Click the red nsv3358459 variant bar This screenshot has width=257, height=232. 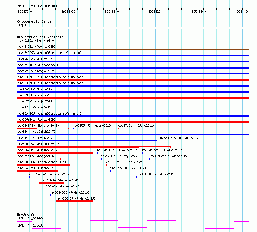[x=74, y=201]
